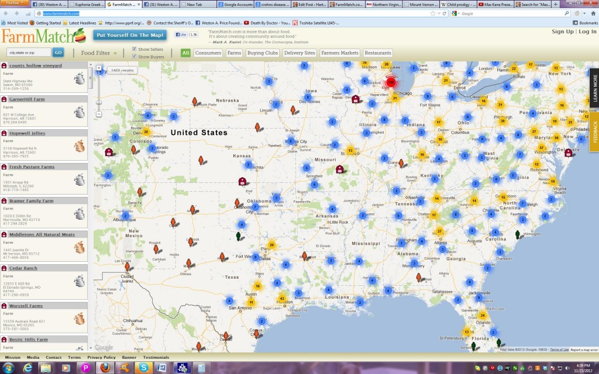Go back with browser back arrow
The height and width of the screenshot is (374, 599).
6,13
